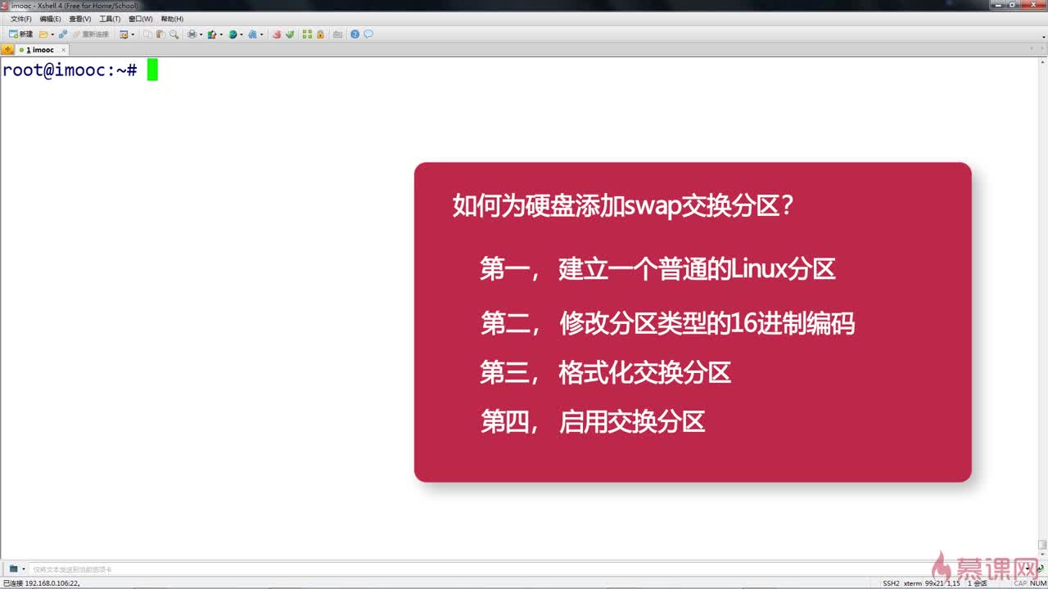Expand the color scheme dropdown arrow
This screenshot has width=1048, height=589.
(x=221, y=34)
